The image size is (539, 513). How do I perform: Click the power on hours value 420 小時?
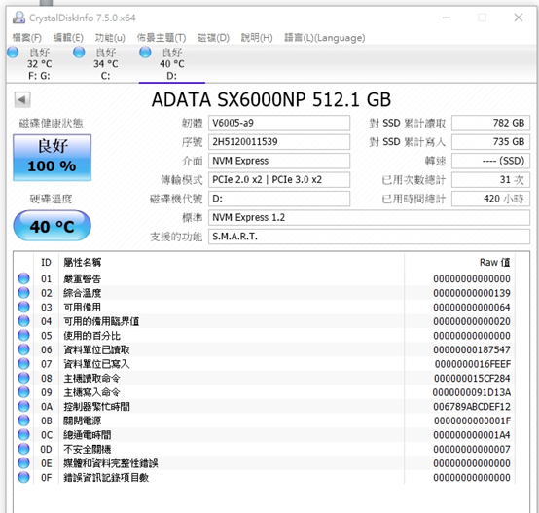point(490,199)
